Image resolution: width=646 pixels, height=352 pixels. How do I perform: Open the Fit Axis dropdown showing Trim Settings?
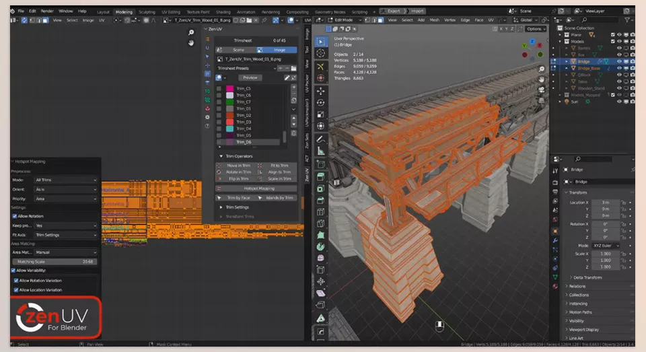pos(65,235)
